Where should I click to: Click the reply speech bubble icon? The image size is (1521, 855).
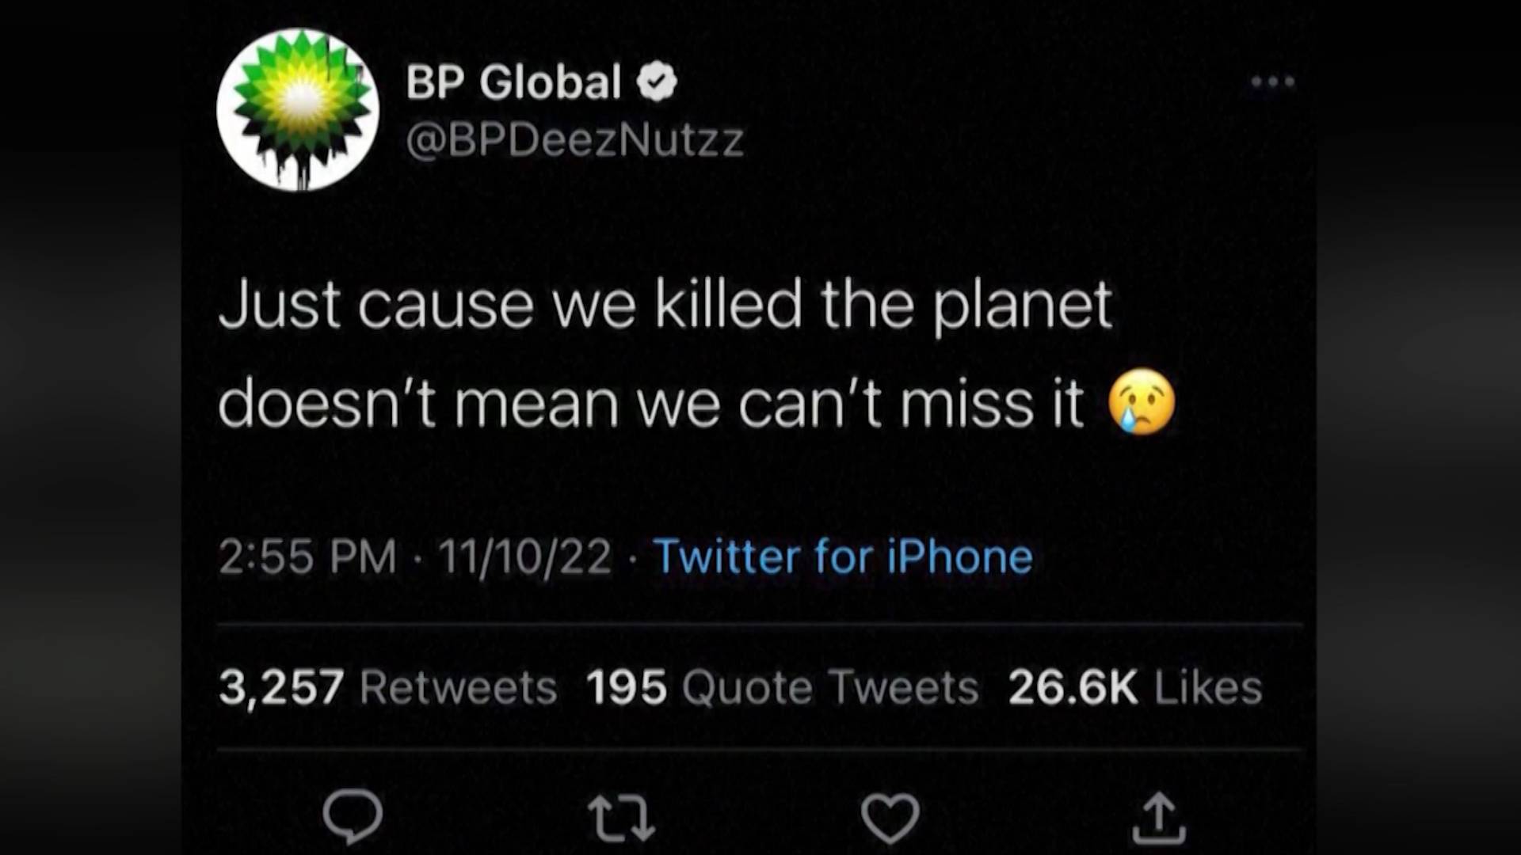(x=353, y=815)
